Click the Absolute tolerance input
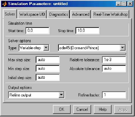 114,69
